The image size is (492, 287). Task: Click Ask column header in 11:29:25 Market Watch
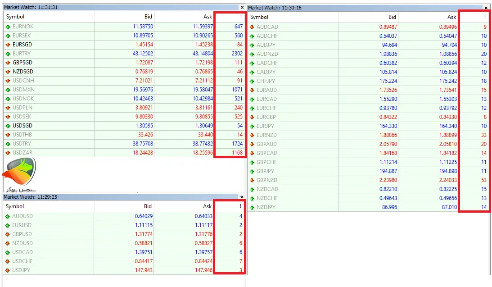[208, 206]
